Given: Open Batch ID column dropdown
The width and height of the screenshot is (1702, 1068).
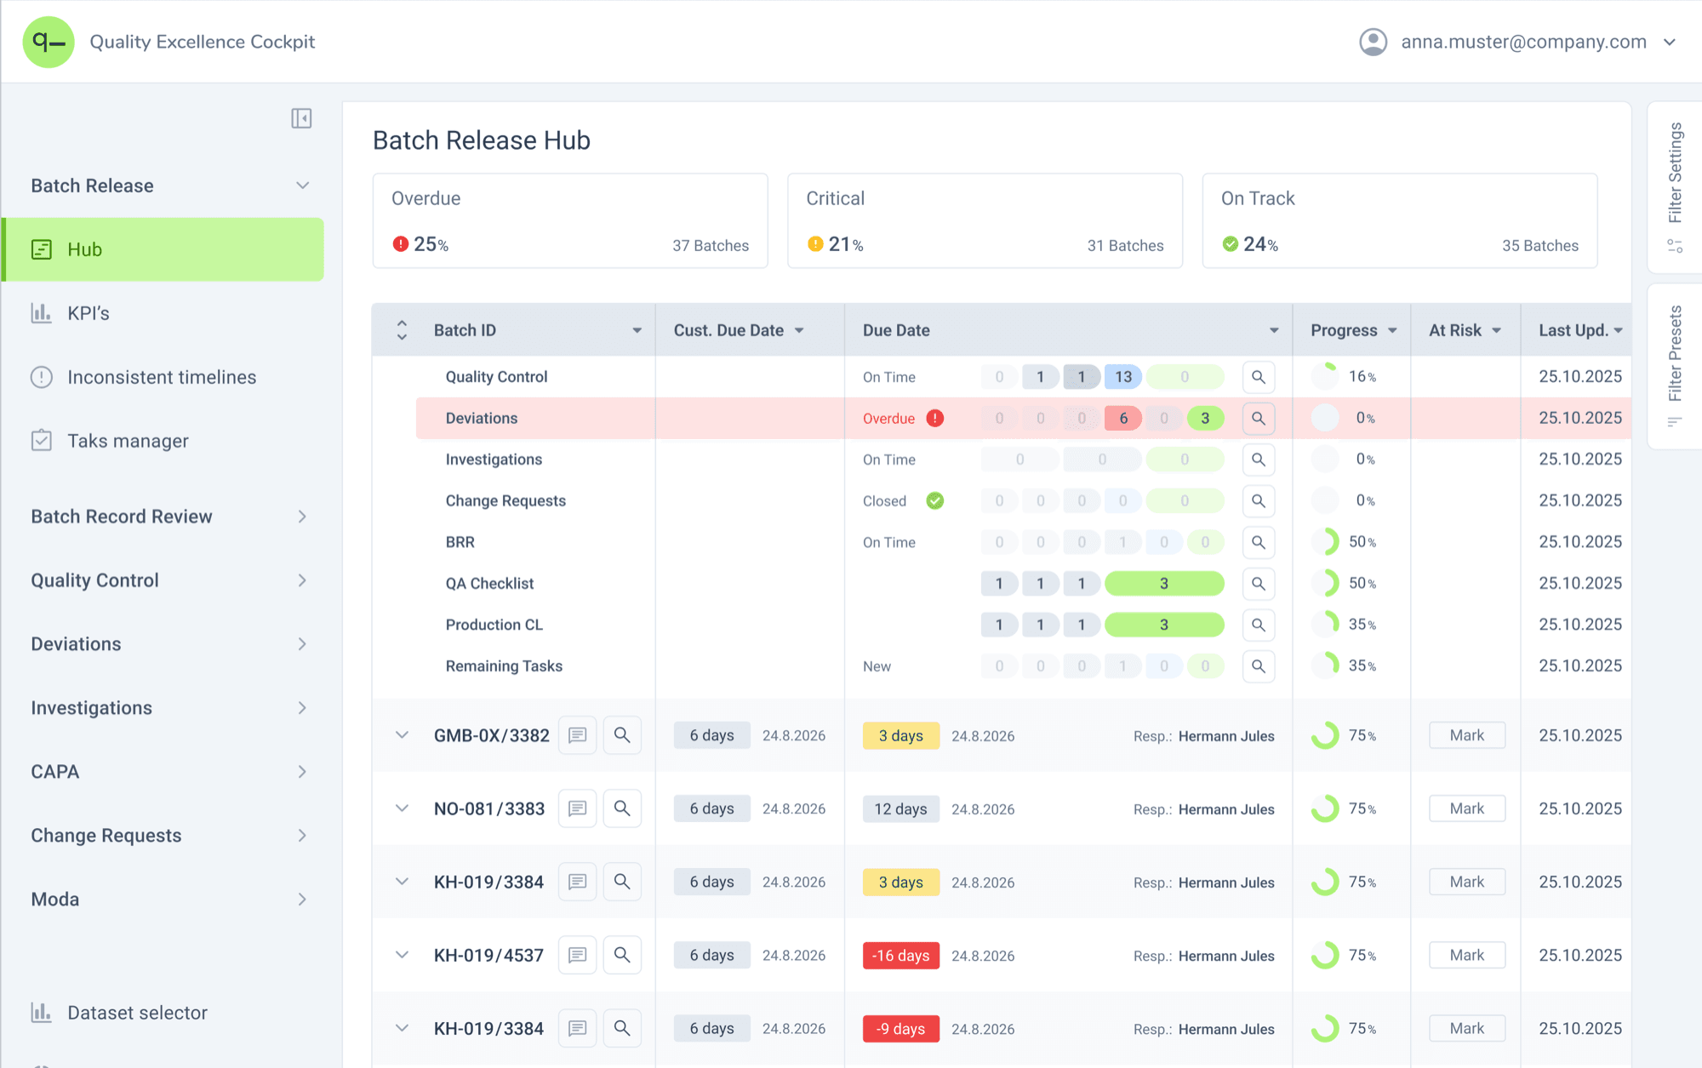Looking at the screenshot, I should (x=637, y=330).
